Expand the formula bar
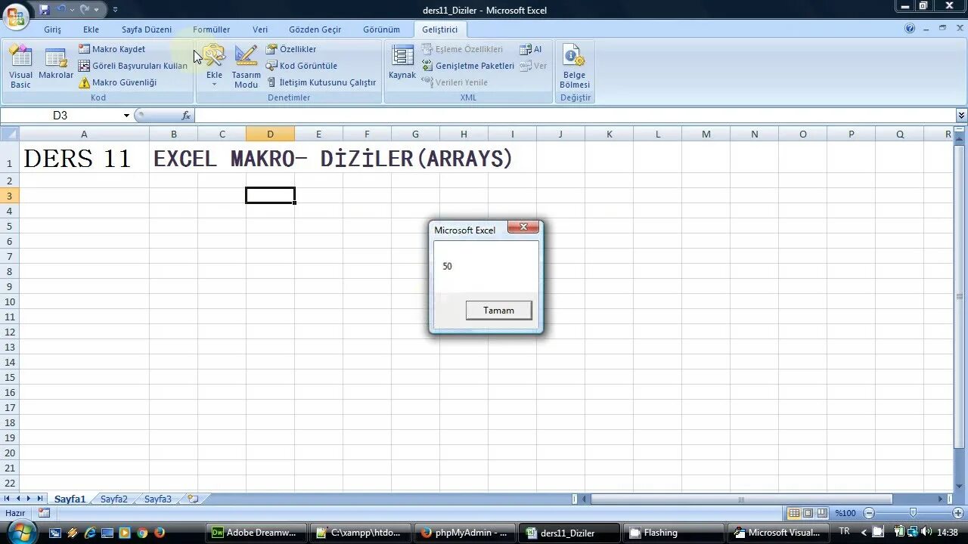 [961, 116]
